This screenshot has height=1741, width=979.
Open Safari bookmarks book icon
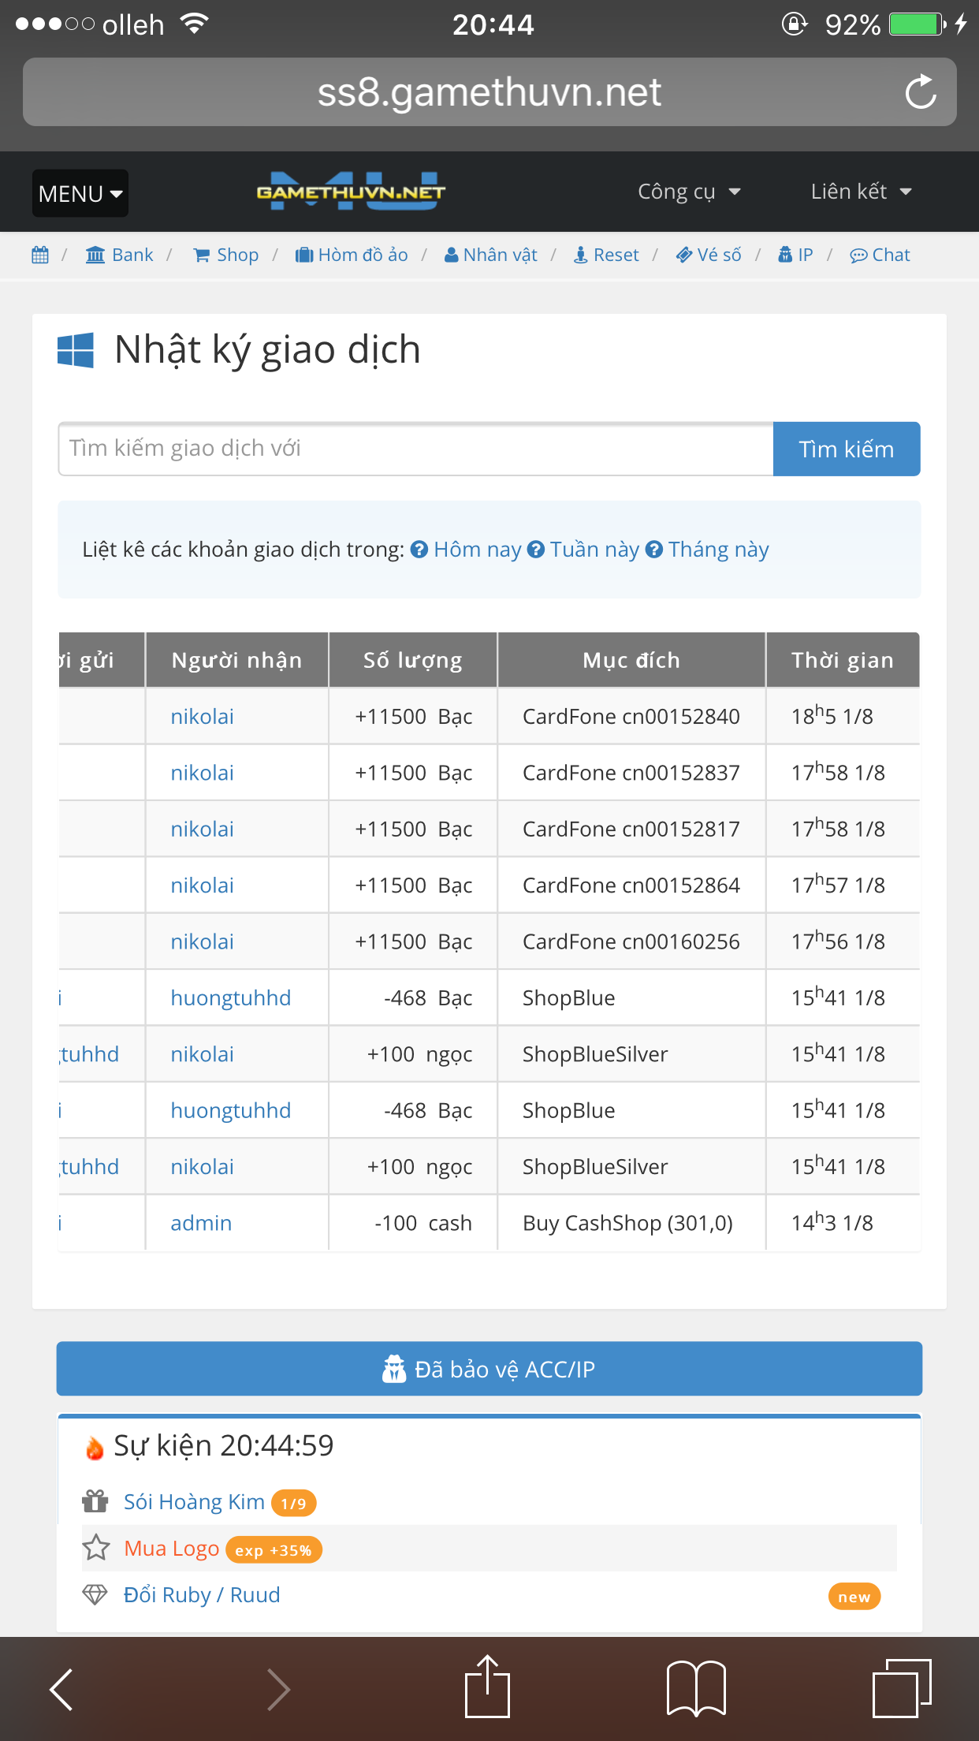click(695, 1689)
